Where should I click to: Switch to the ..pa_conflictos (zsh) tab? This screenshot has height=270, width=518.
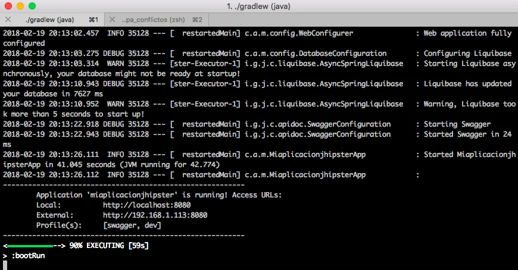[x=157, y=20]
